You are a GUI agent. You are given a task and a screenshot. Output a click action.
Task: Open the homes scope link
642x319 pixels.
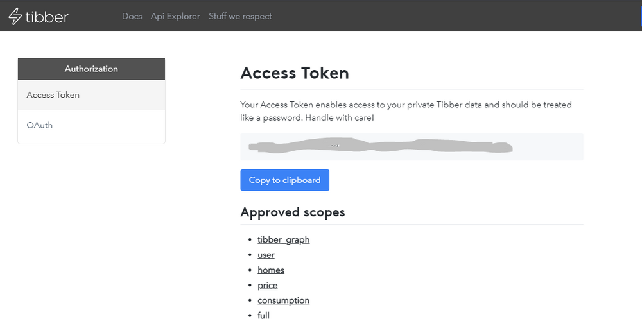coord(271,270)
